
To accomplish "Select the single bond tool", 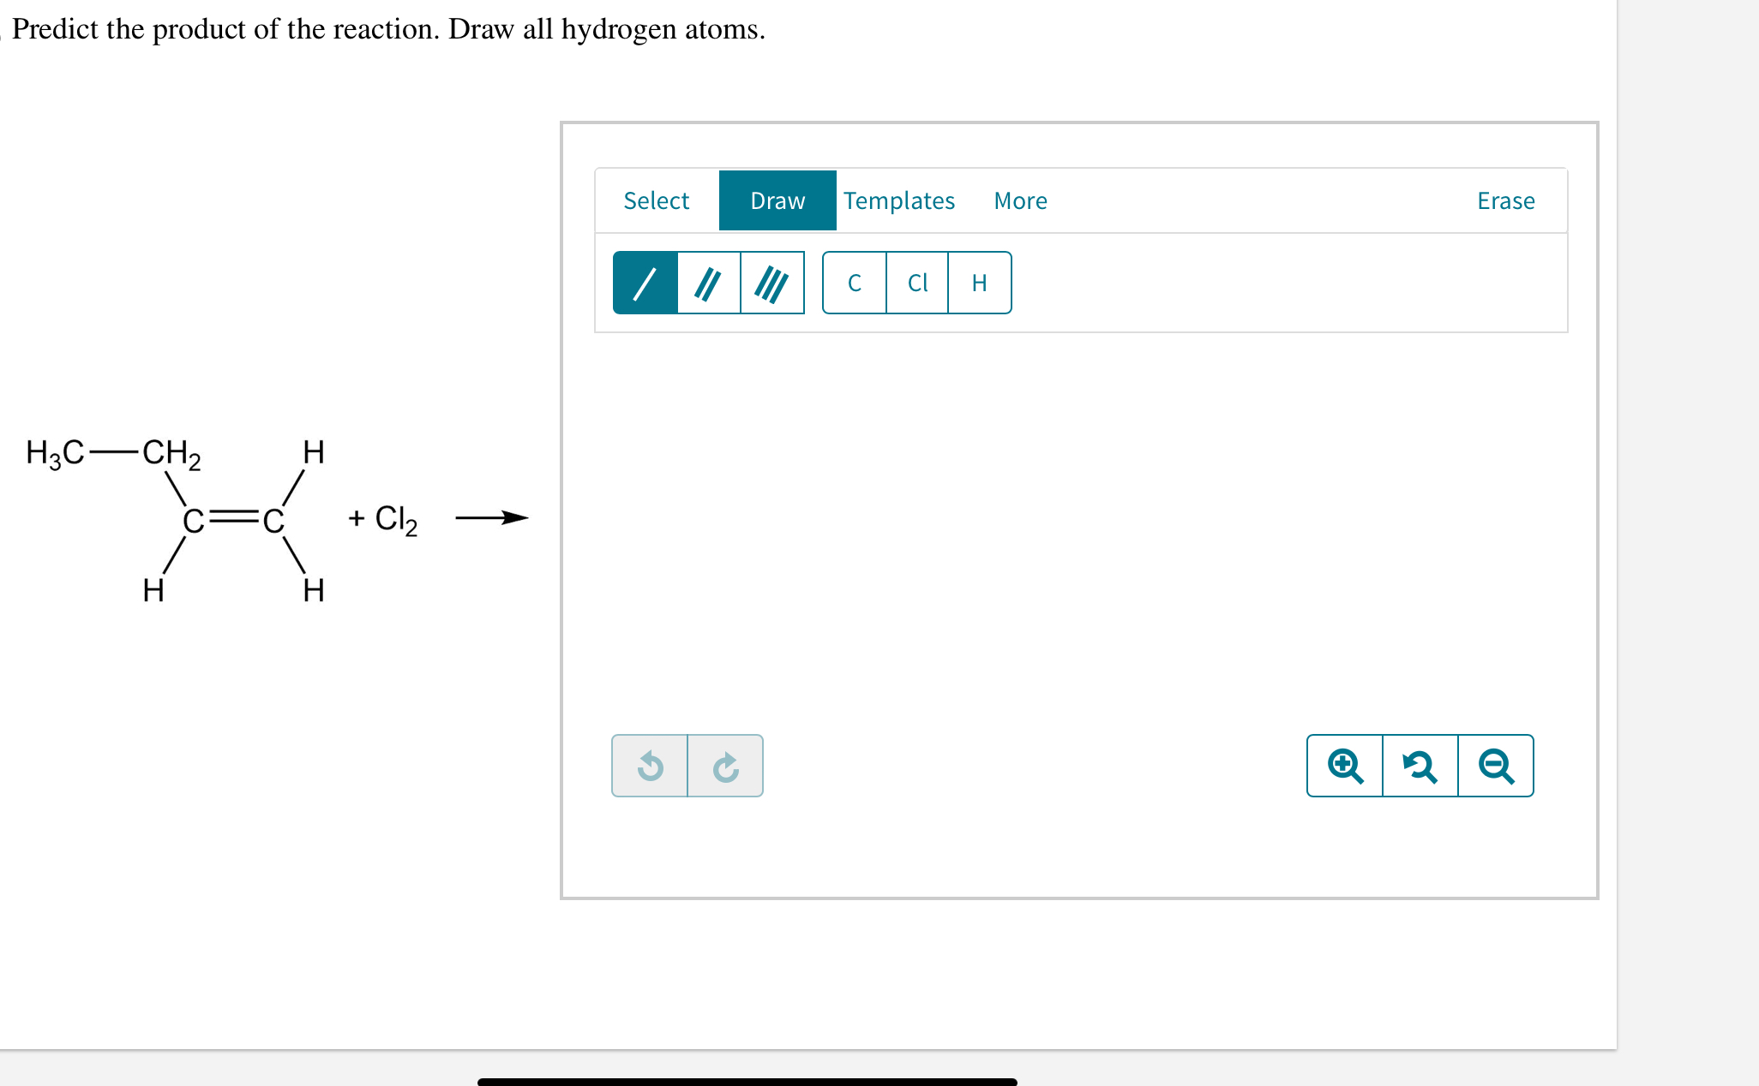I will (645, 283).
